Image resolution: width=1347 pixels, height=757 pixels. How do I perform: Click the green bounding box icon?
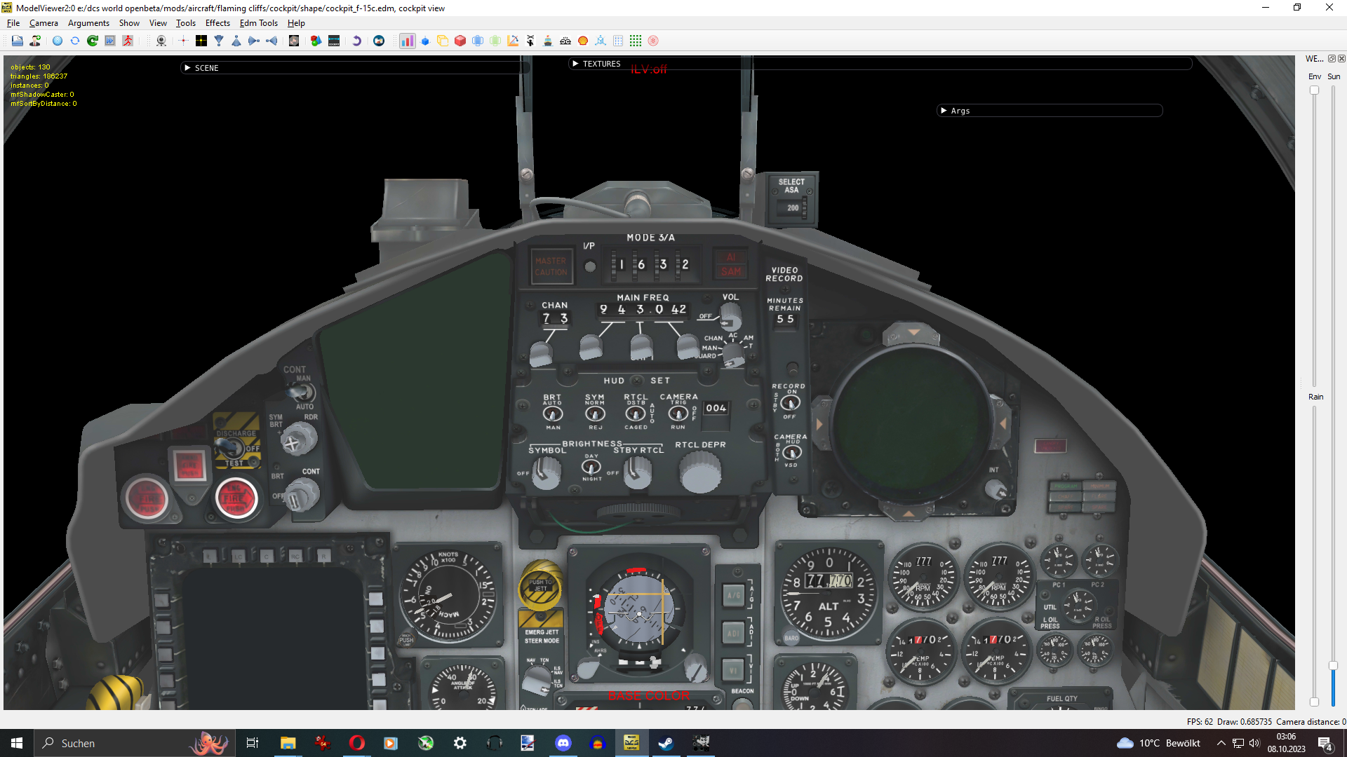coord(495,41)
